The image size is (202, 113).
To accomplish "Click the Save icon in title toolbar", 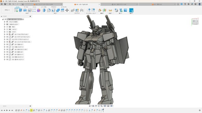I will point(10,4).
